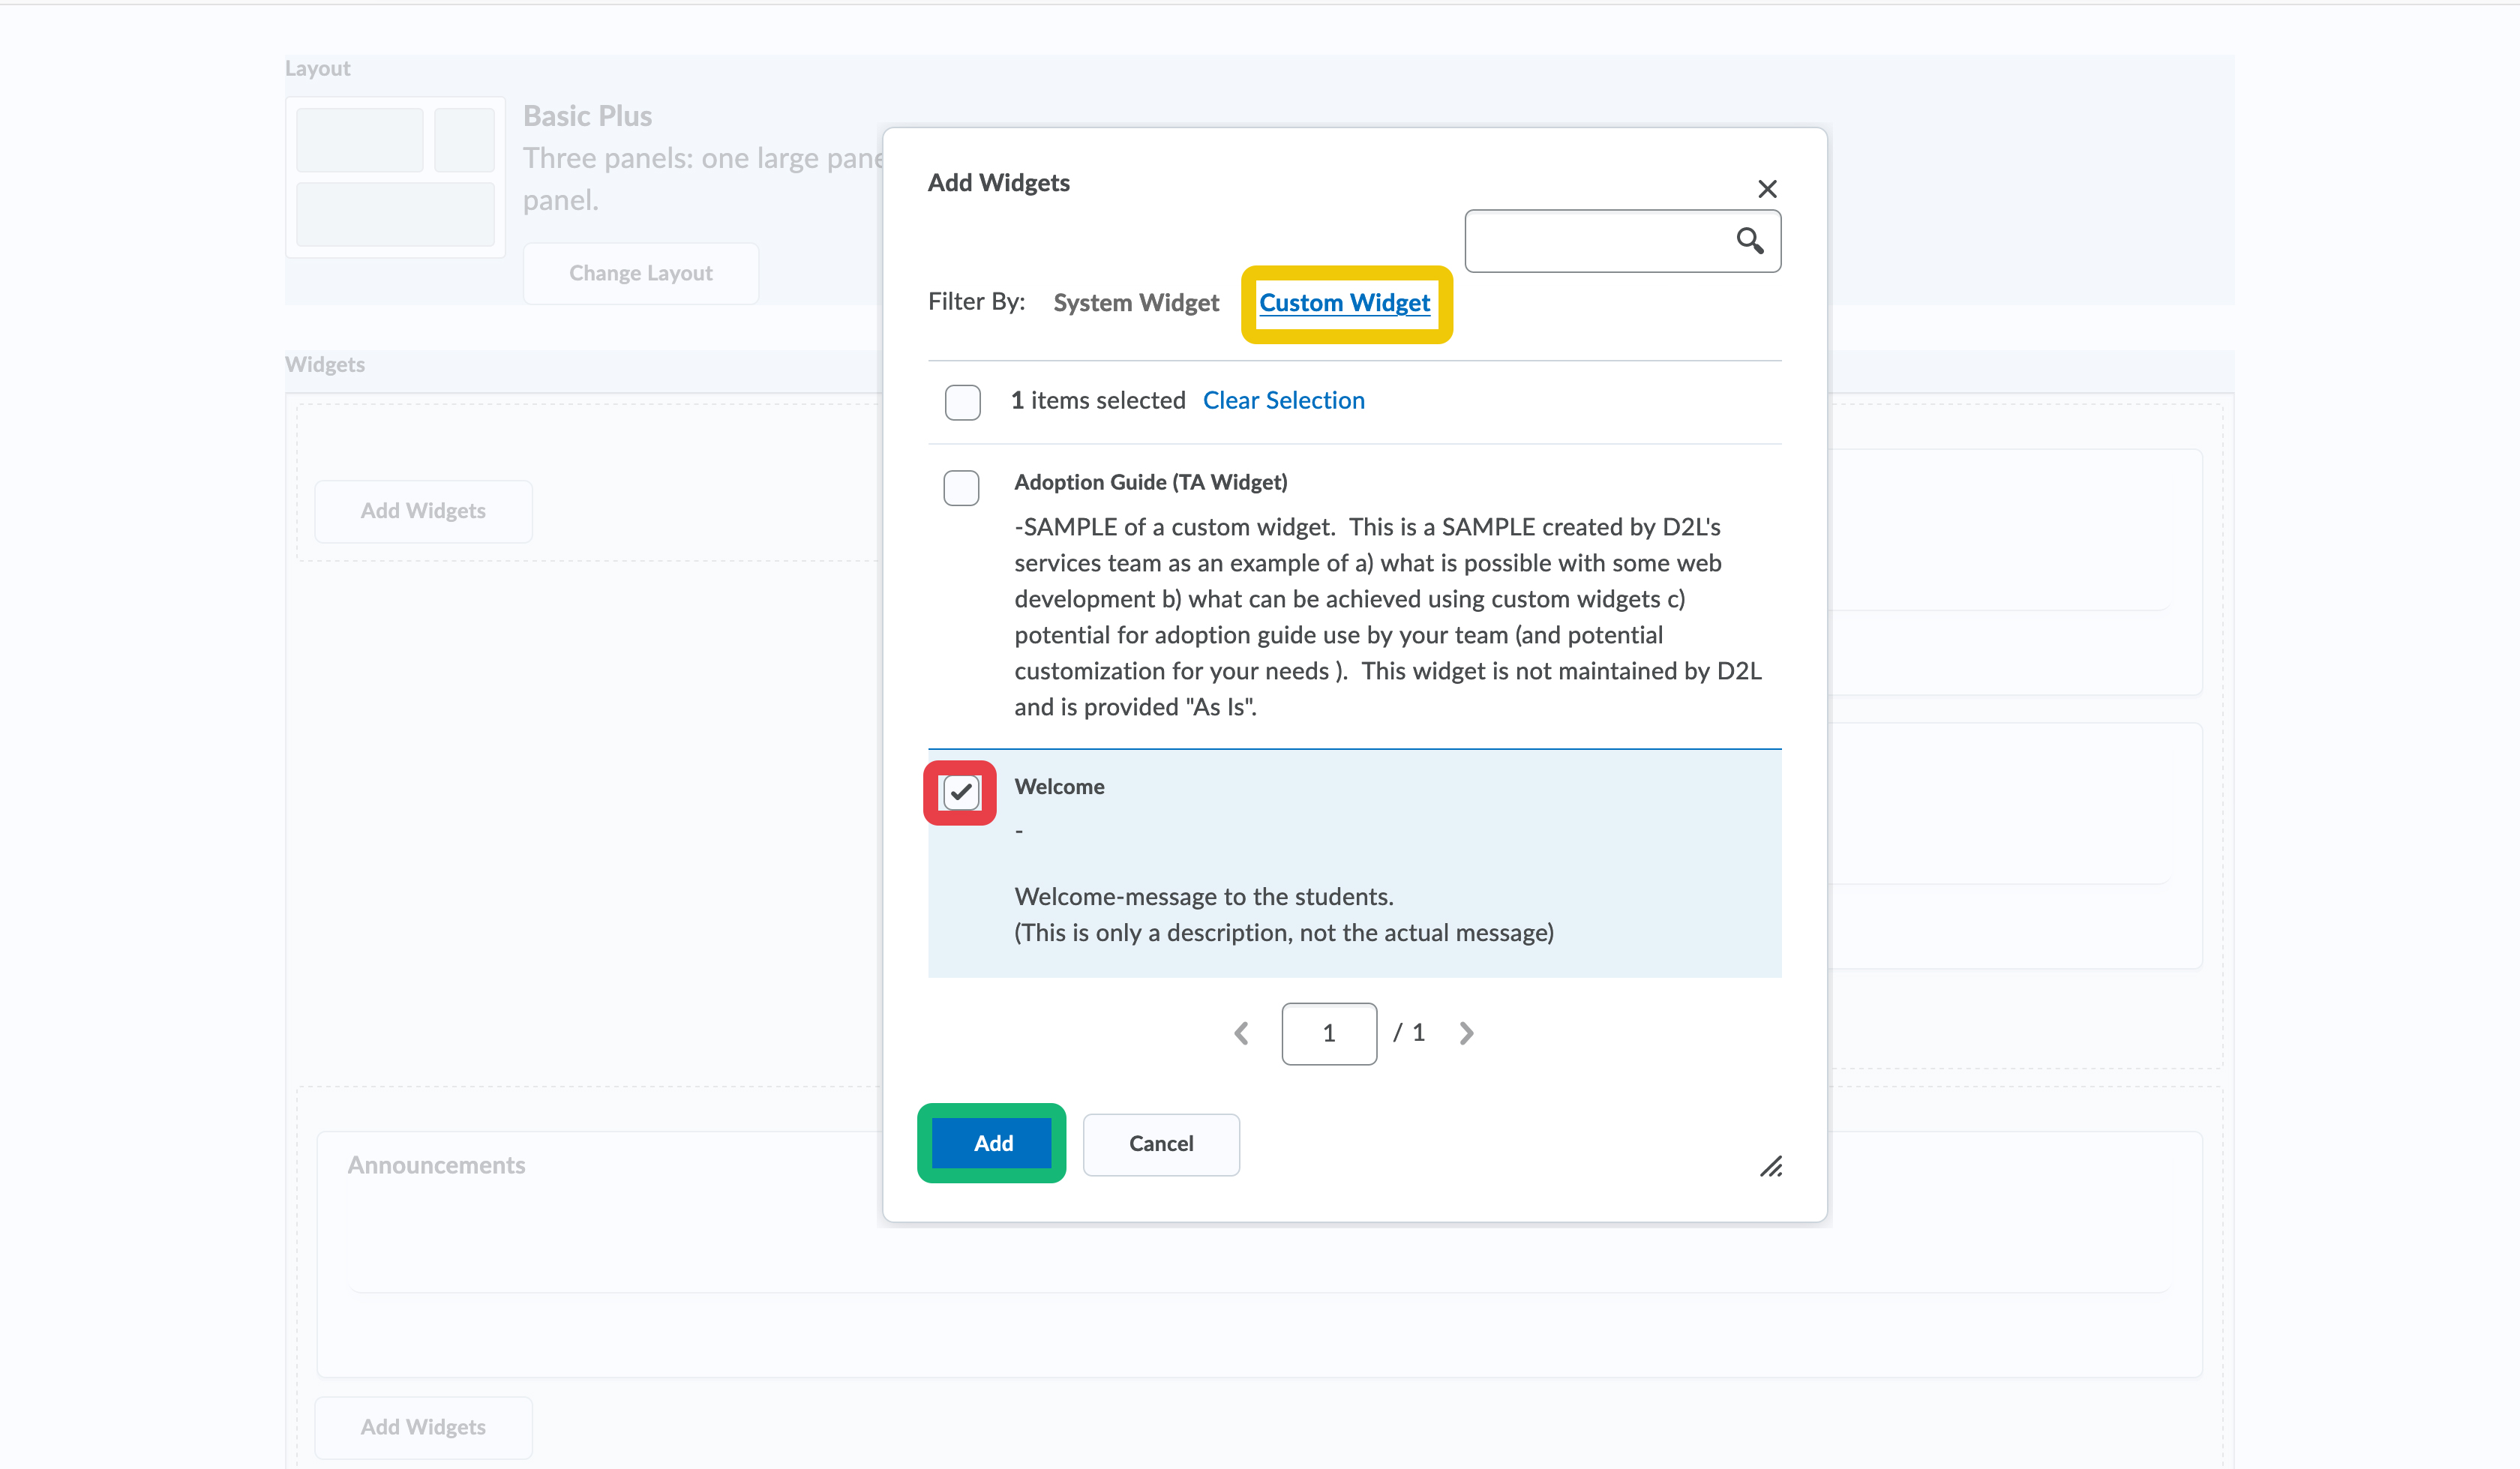Check the Adoption Guide widget checkbox

pos(961,488)
